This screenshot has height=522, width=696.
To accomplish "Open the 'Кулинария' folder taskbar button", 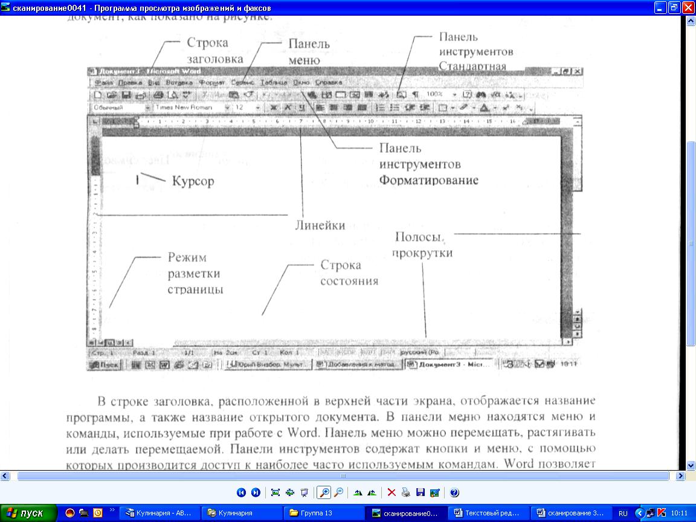I will click(241, 513).
